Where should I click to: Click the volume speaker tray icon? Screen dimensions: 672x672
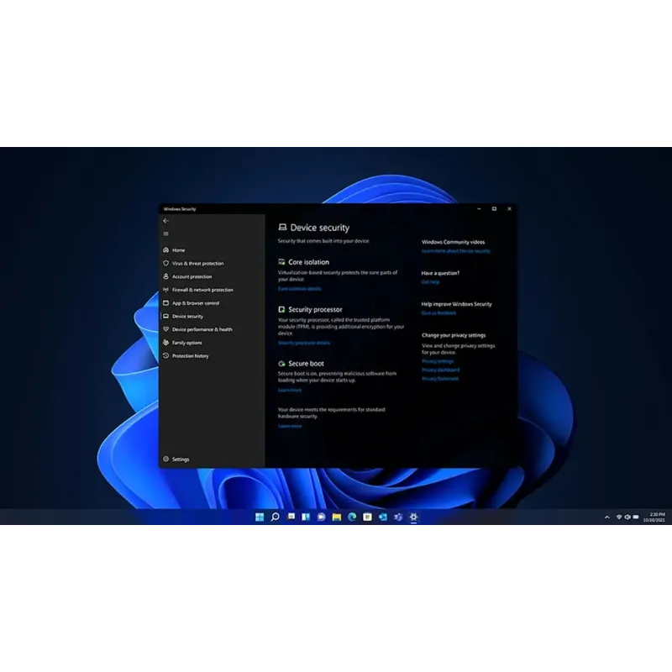627,517
